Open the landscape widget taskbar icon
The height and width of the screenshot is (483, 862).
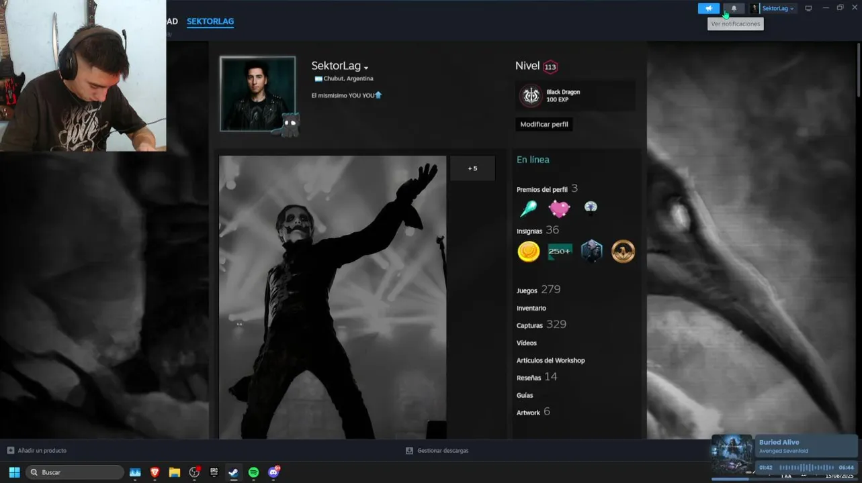pos(135,472)
